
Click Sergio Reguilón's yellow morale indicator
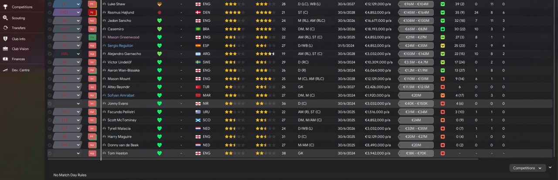point(442,46)
